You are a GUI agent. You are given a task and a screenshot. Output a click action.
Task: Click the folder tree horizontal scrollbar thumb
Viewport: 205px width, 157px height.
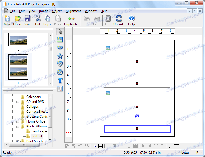pos(24,144)
